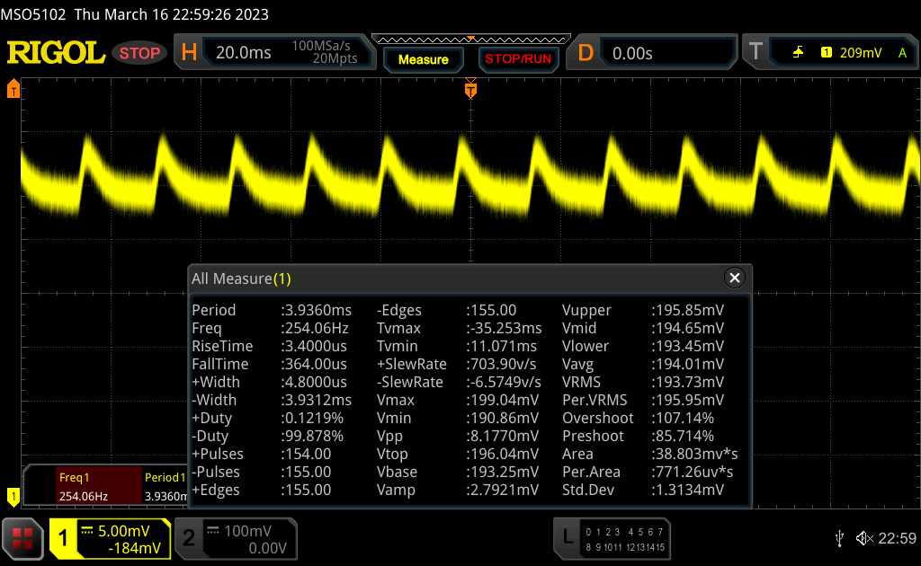The image size is (921, 566).
Task: Click the waveform memory position bar at top
Action: coord(469,38)
